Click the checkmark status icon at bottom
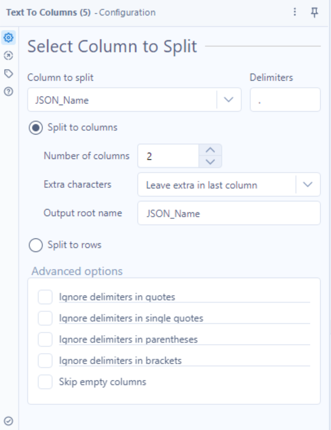This screenshot has width=331, height=430. (9, 421)
